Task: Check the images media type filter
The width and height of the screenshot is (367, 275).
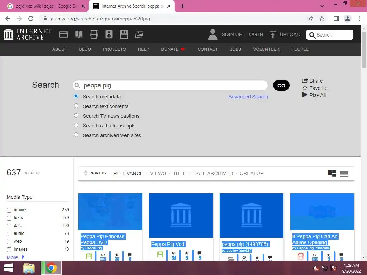Action: (9, 250)
